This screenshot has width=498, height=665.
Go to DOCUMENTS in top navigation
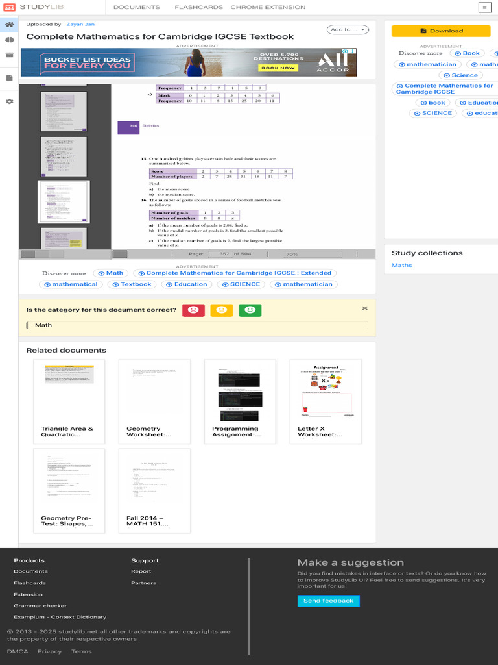tap(137, 7)
